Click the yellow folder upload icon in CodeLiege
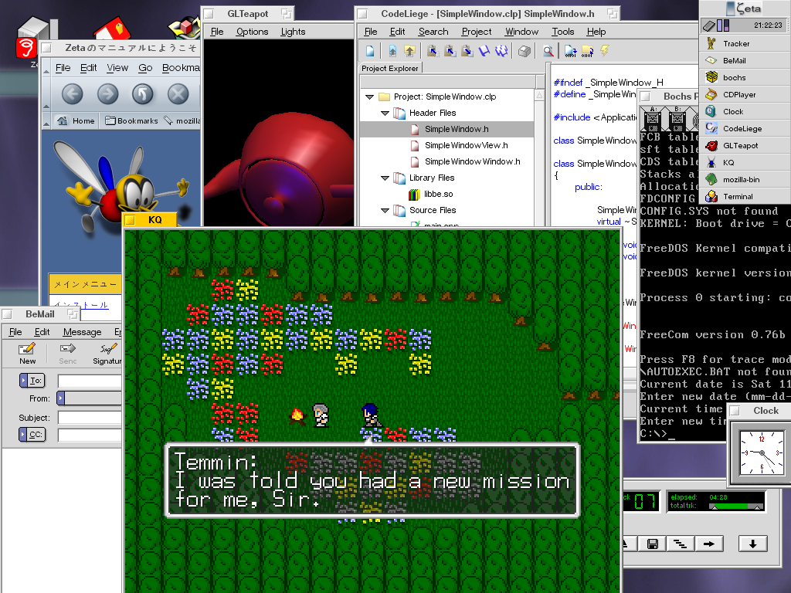The height and width of the screenshot is (593, 791). pos(409,50)
